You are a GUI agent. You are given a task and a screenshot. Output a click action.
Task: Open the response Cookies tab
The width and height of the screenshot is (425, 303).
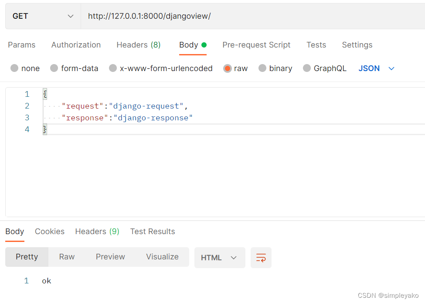tap(49, 232)
